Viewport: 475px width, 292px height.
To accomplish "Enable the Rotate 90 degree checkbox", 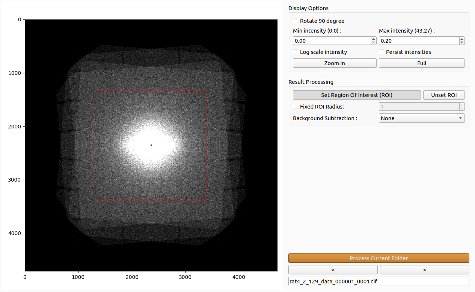I will point(296,21).
